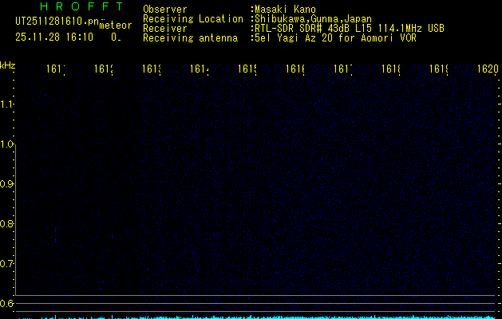Click the 1620 time marker

tap(488, 69)
